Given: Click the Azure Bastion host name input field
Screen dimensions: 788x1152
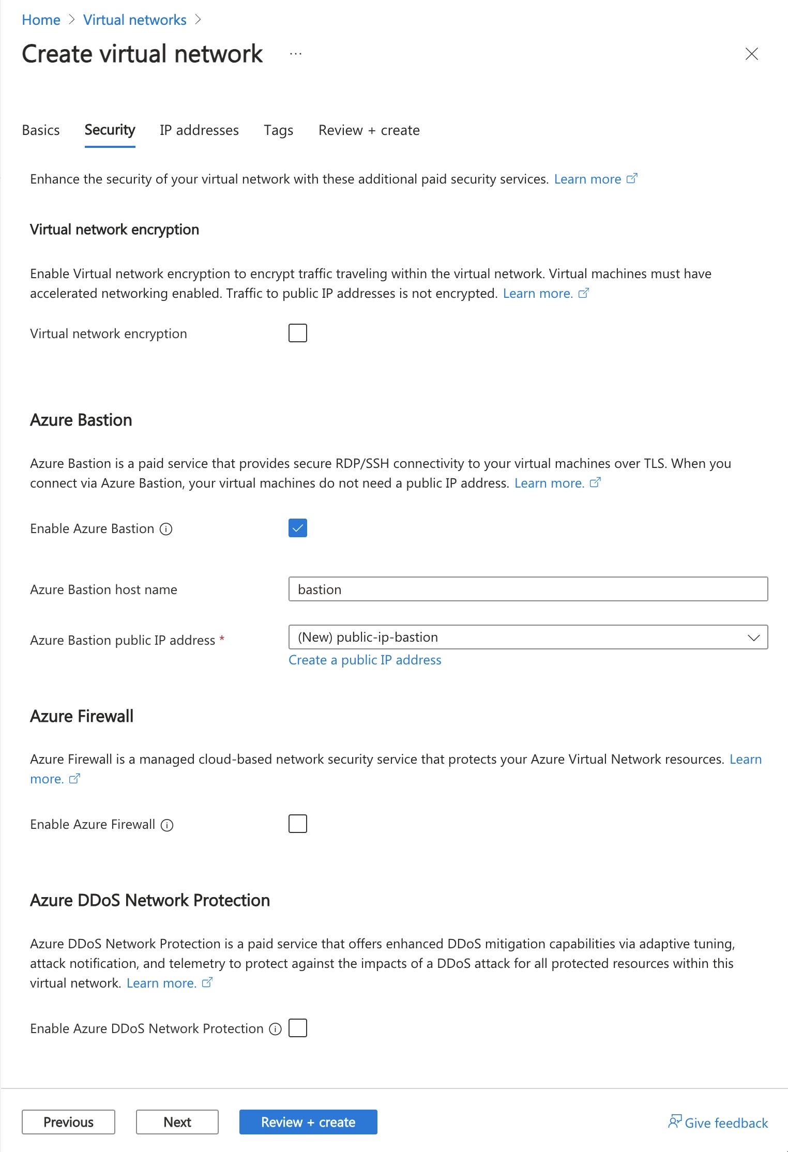Looking at the screenshot, I should click(x=527, y=589).
